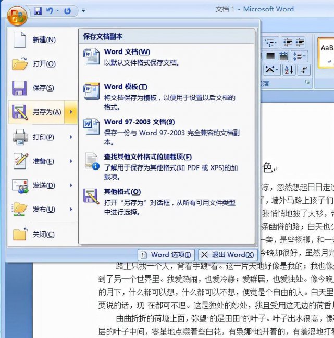This screenshot has width=334, height=338.
Task: Save as Word 模板(T)
Action: pos(167,96)
